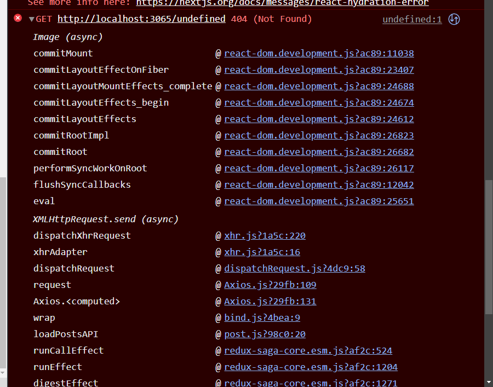Open redux-saga-core.esm.js line 1204 for runEffect
The image size is (493, 387).
click(311, 367)
